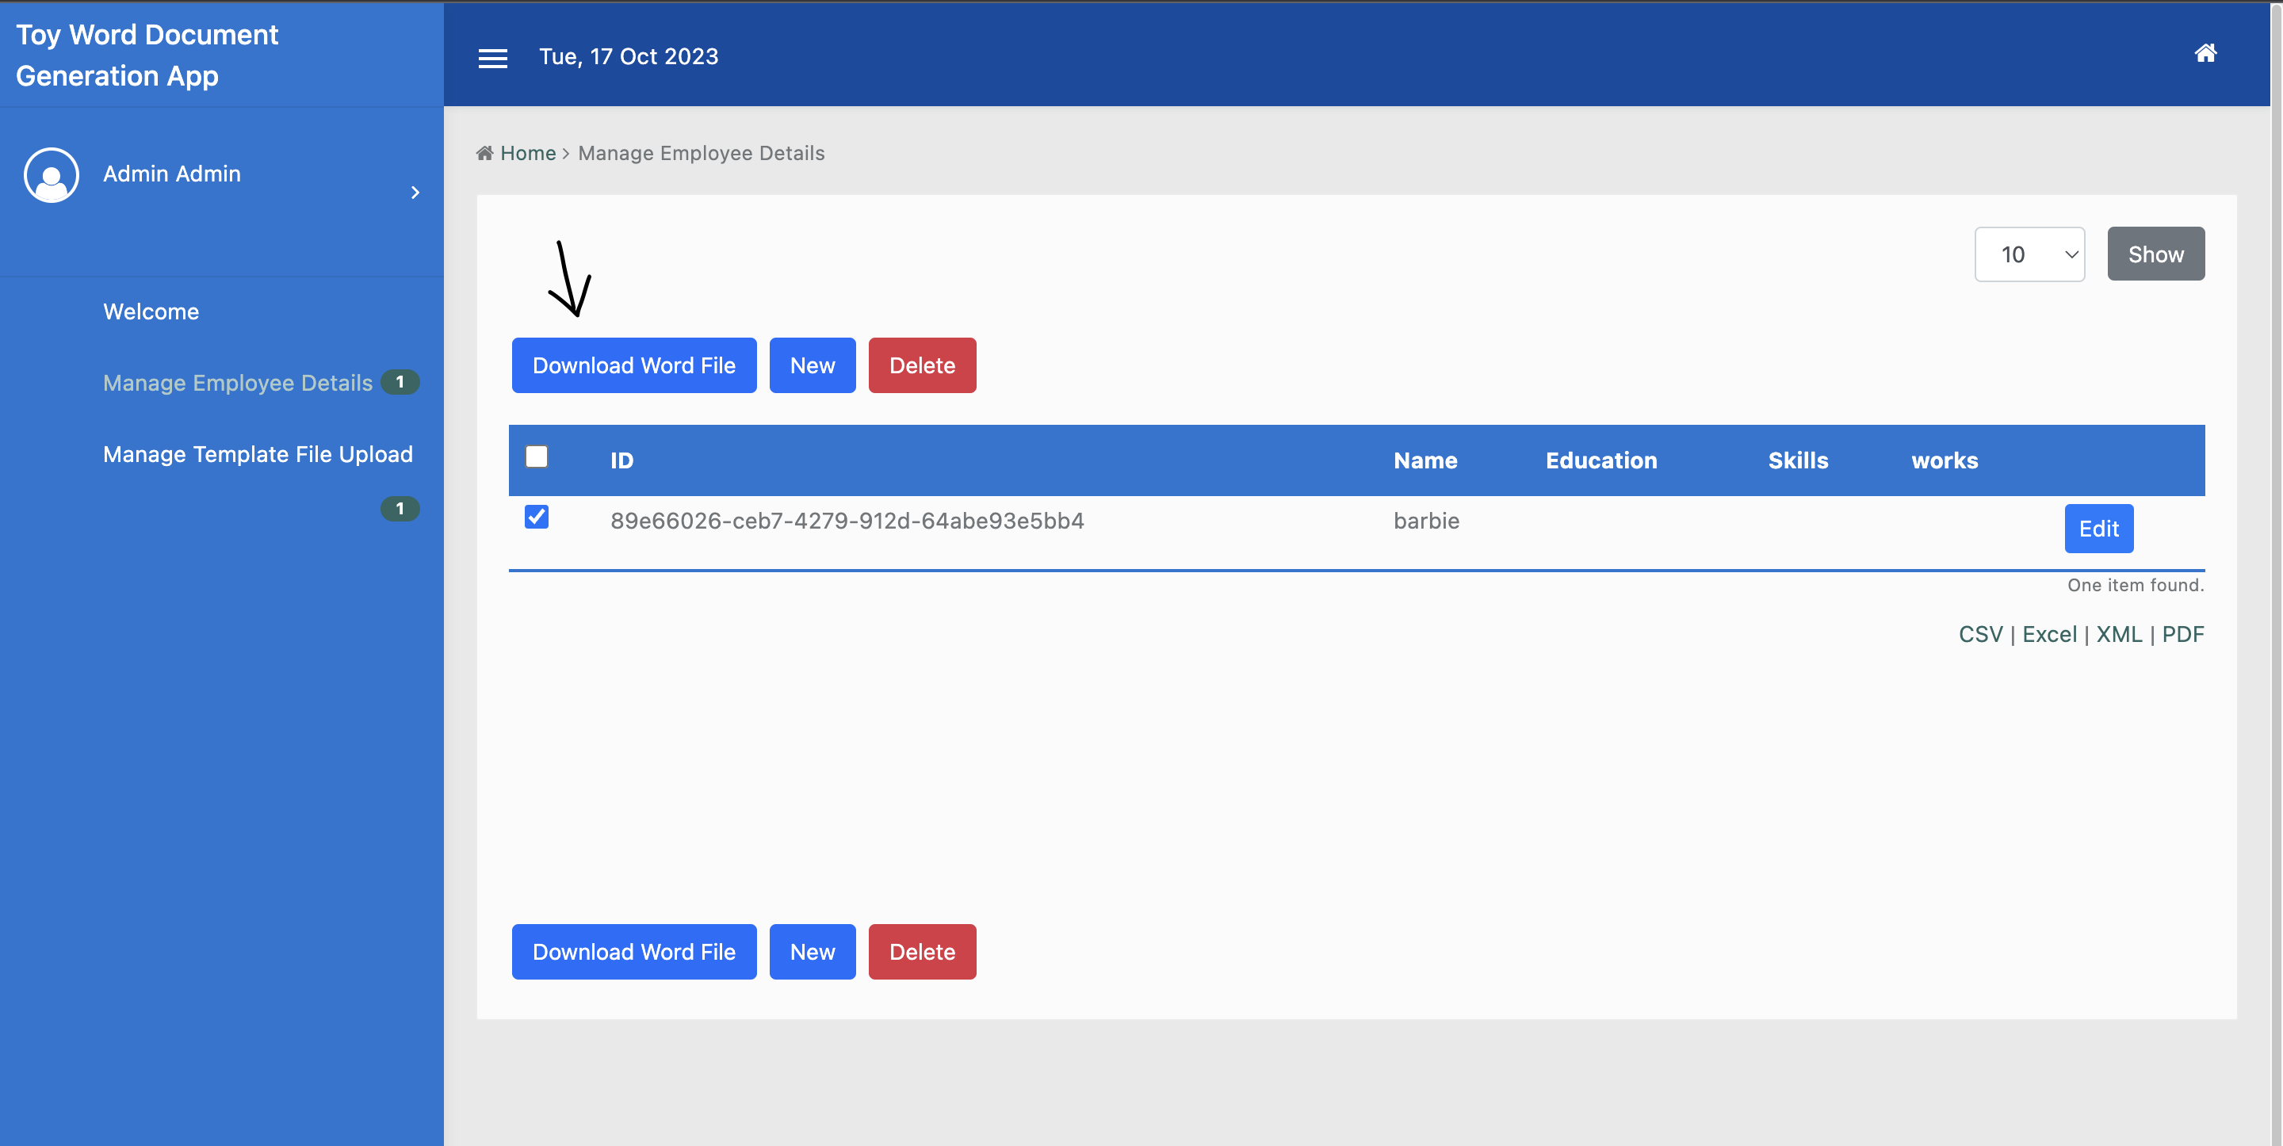The height and width of the screenshot is (1146, 2283).
Task: Click the Show button
Action: pyautogui.click(x=2155, y=254)
